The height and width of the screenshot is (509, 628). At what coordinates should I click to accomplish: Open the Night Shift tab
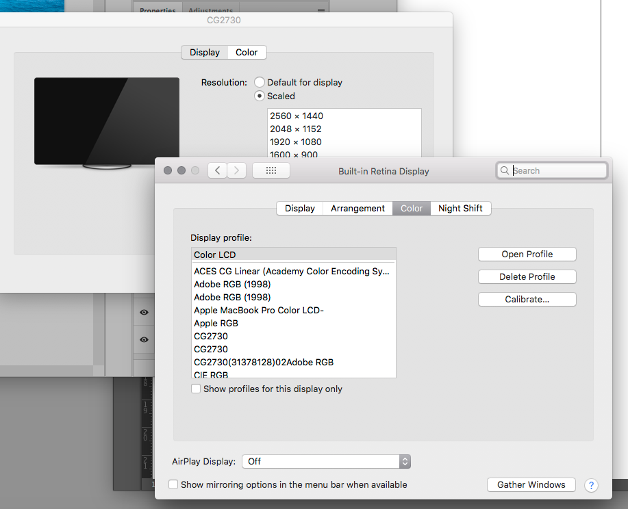coord(461,209)
